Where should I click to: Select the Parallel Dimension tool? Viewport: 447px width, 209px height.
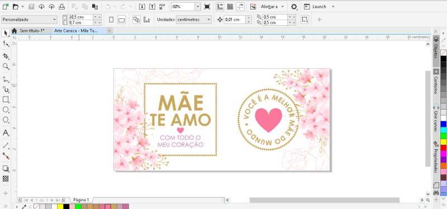point(6,145)
